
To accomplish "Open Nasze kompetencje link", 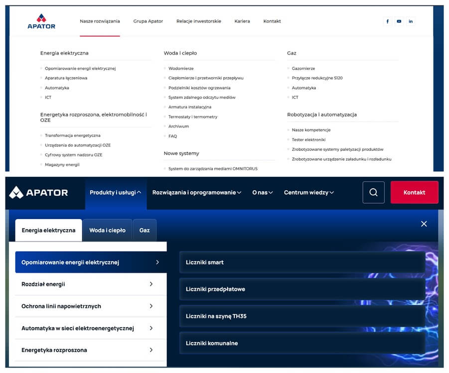I will [311, 130].
